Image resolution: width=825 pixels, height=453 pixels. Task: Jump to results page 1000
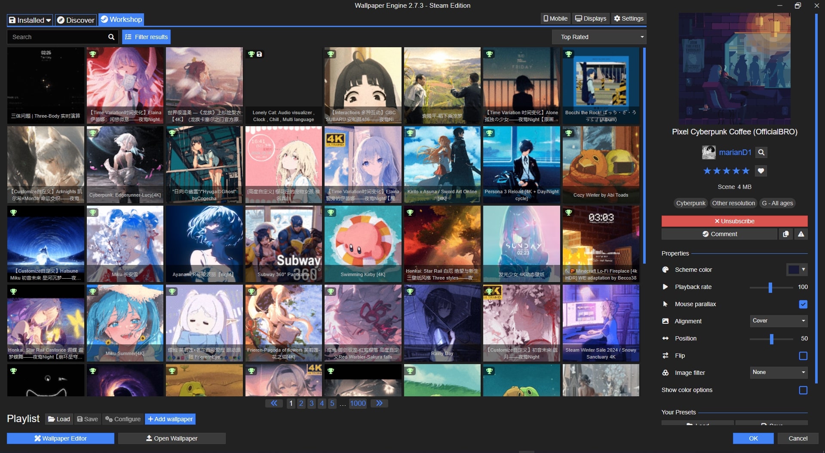pyautogui.click(x=358, y=403)
